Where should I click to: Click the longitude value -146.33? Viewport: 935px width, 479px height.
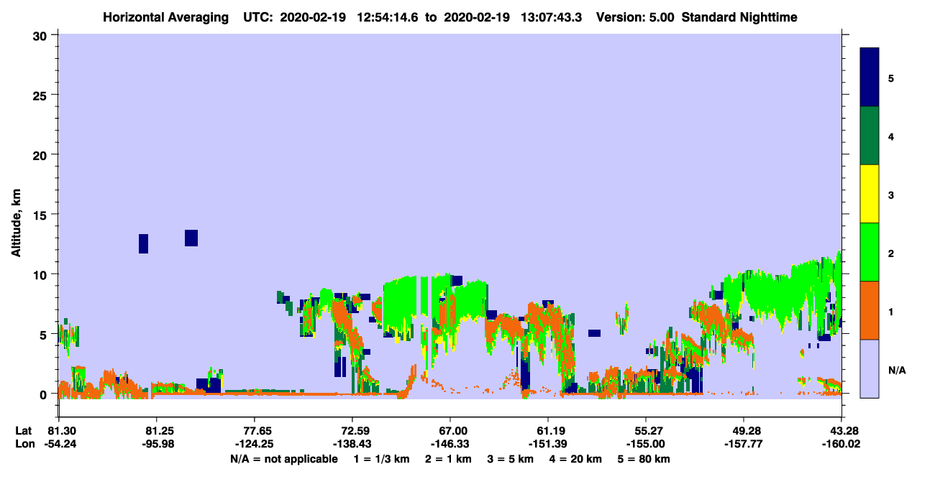coord(450,444)
